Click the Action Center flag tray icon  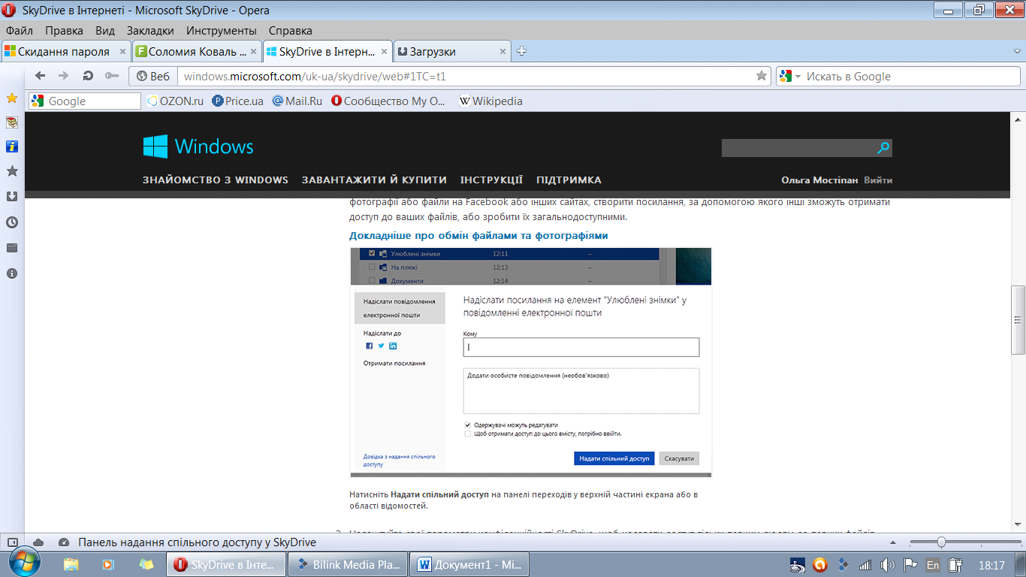910,565
